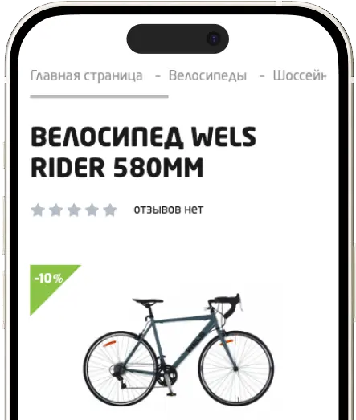Image resolution: width=356 pixels, height=420 pixels.
Task: Click the dash separator after Главная страница
Action: point(158,76)
